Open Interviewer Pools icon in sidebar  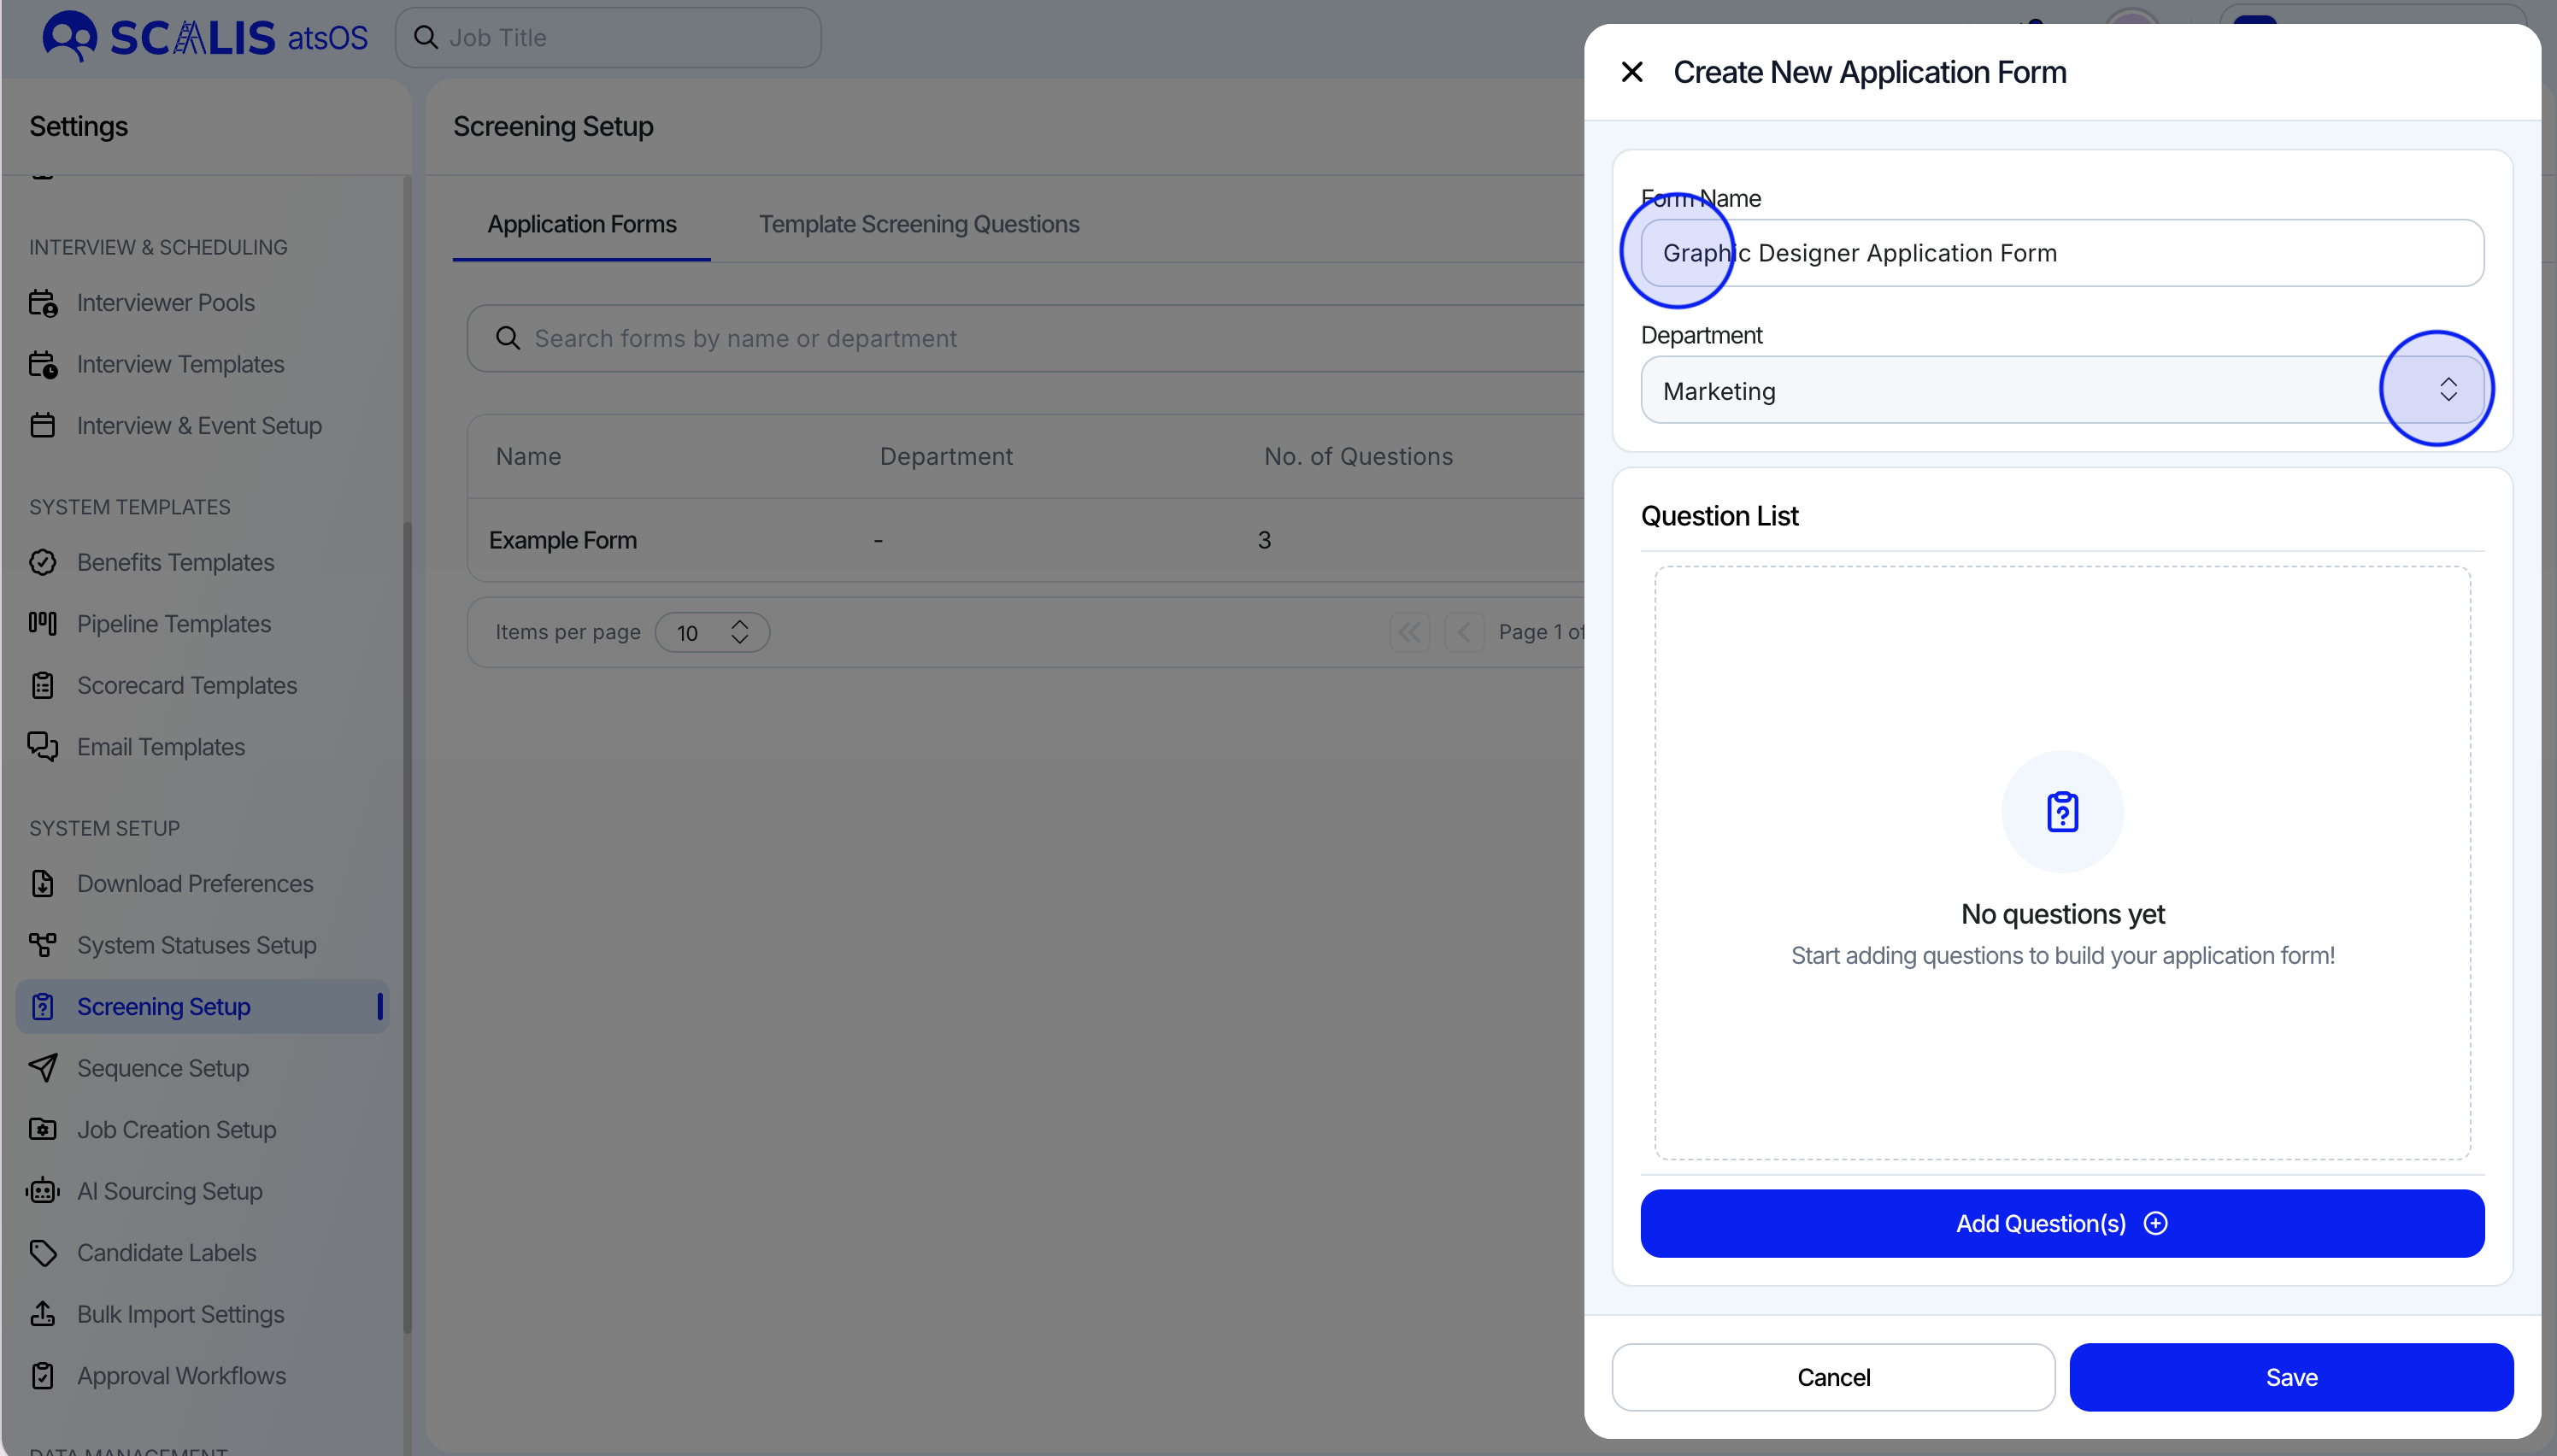point(42,303)
